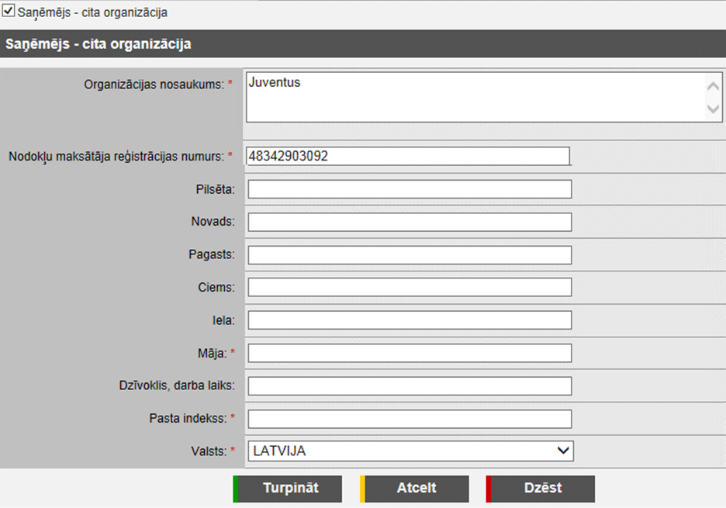The width and height of the screenshot is (726, 508).
Task: Select the 'Pagasts' input field
Action: [410, 255]
